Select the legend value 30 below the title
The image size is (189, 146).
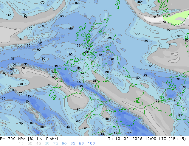click(30, 144)
